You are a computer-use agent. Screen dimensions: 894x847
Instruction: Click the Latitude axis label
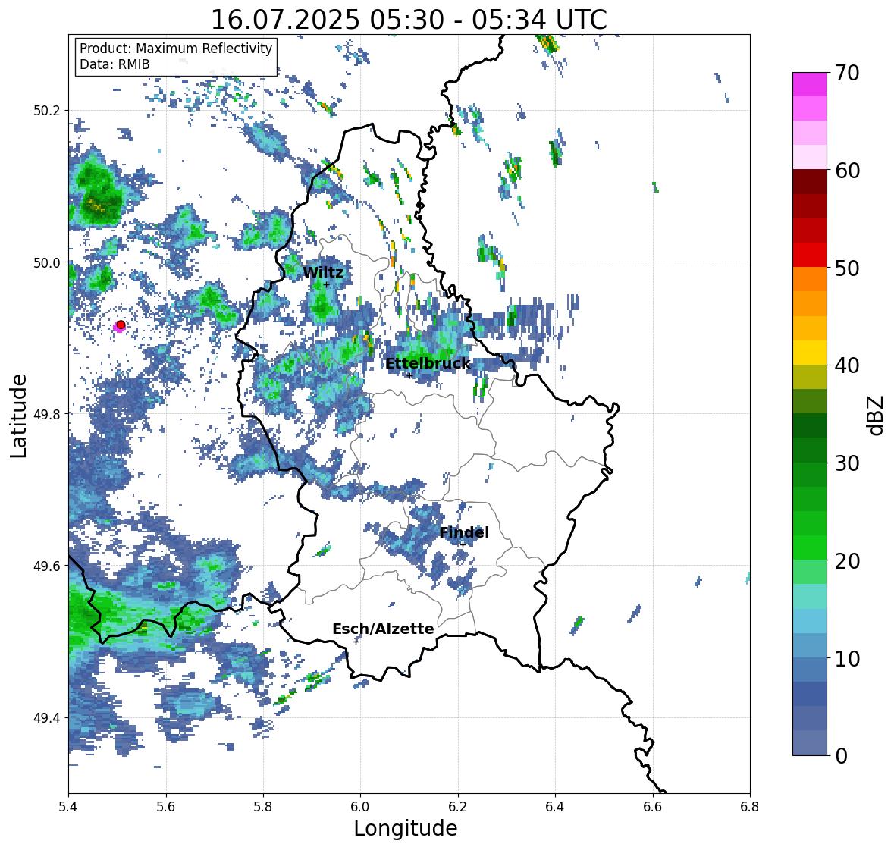coord(18,416)
